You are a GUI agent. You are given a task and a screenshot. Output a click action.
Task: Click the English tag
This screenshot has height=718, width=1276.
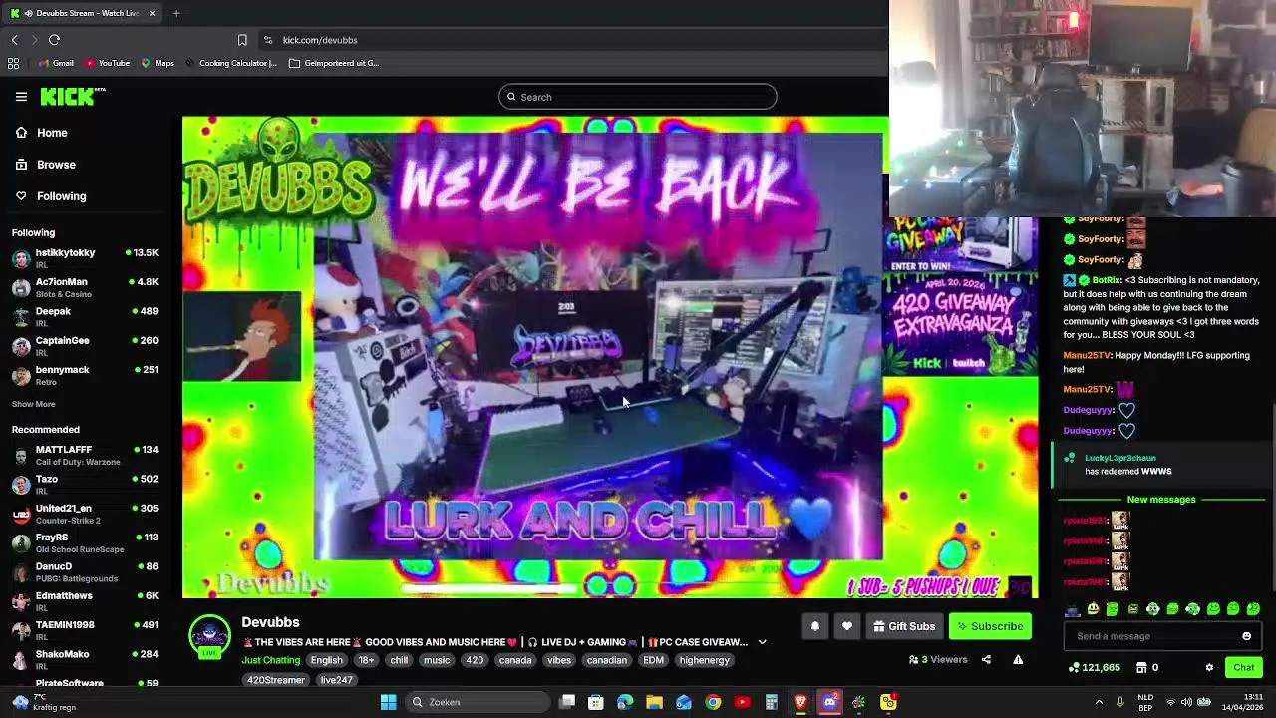(326, 660)
